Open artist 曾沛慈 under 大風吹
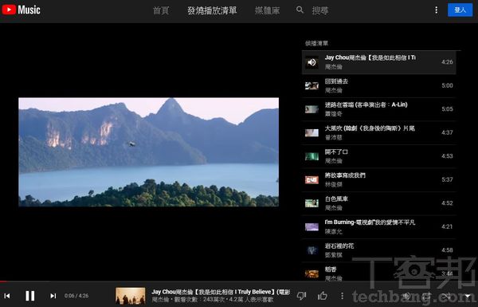Viewport: 478px width, 307px height. coord(333,137)
